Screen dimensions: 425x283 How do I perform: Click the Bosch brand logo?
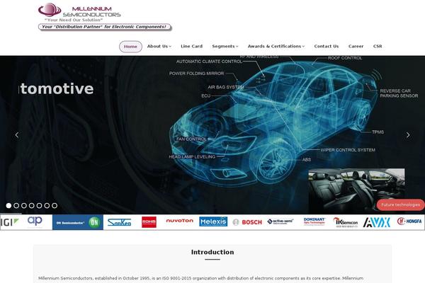(x=247, y=222)
